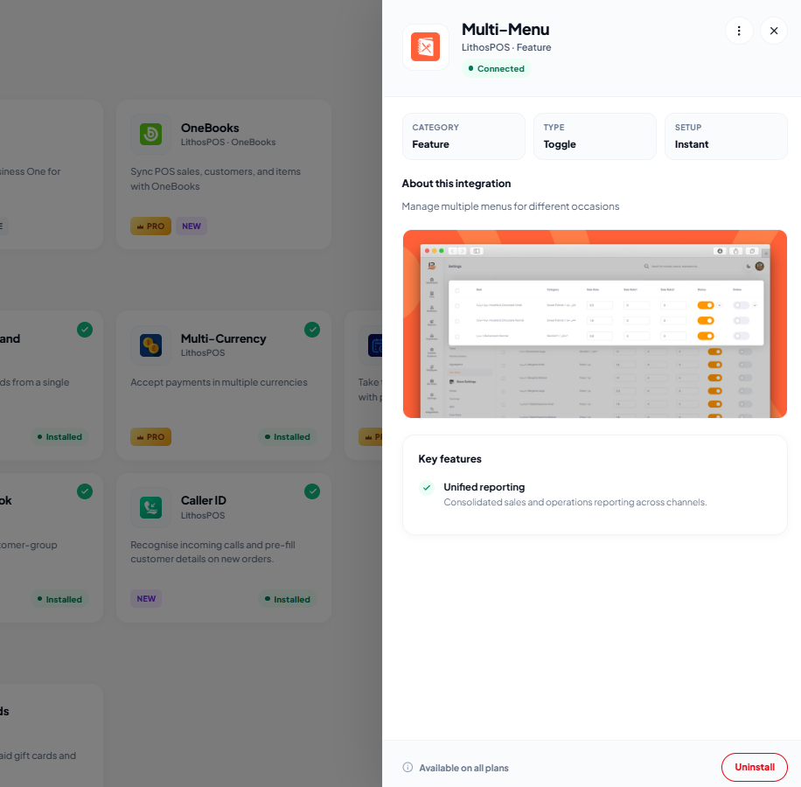
Task: Click Consolidated sales and operations reporting text
Action: (575, 502)
